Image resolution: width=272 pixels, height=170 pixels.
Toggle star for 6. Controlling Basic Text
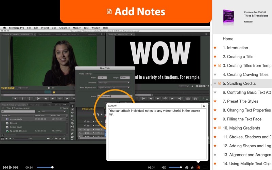click(215, 92)
